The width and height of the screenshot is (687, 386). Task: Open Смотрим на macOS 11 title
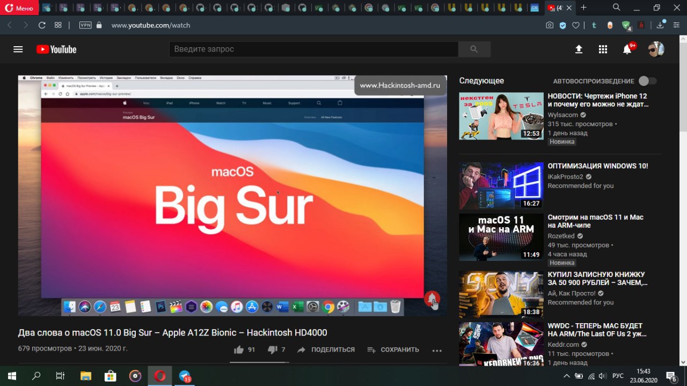tap(596, 221)
